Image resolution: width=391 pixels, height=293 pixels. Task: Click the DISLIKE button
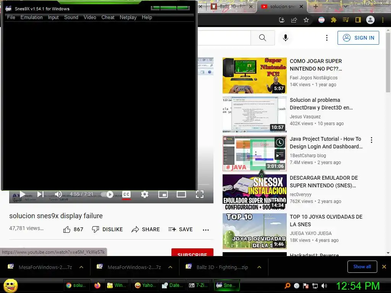point(107,229)
